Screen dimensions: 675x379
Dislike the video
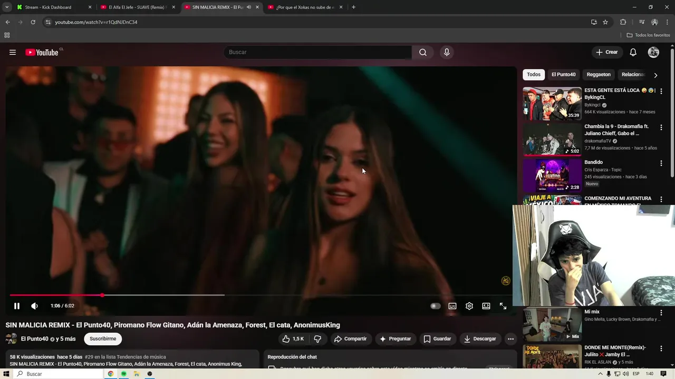tap(317, 339)
